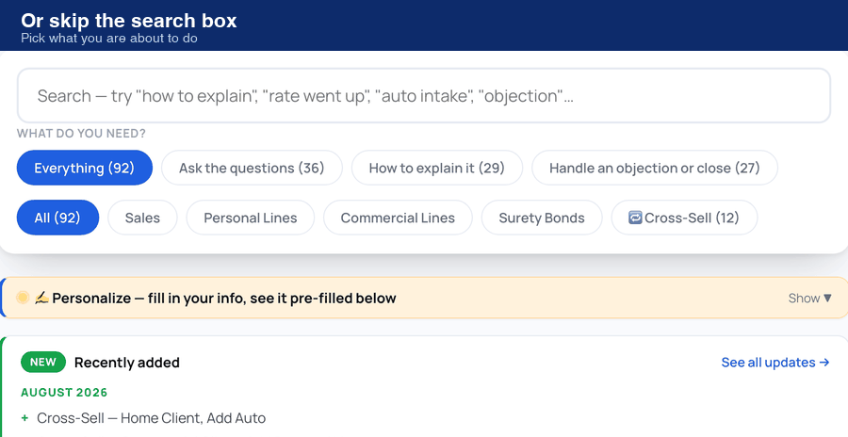Click the NEW badge
The width and height of the screenshot is (848, 437).
(x=43, y=363)
